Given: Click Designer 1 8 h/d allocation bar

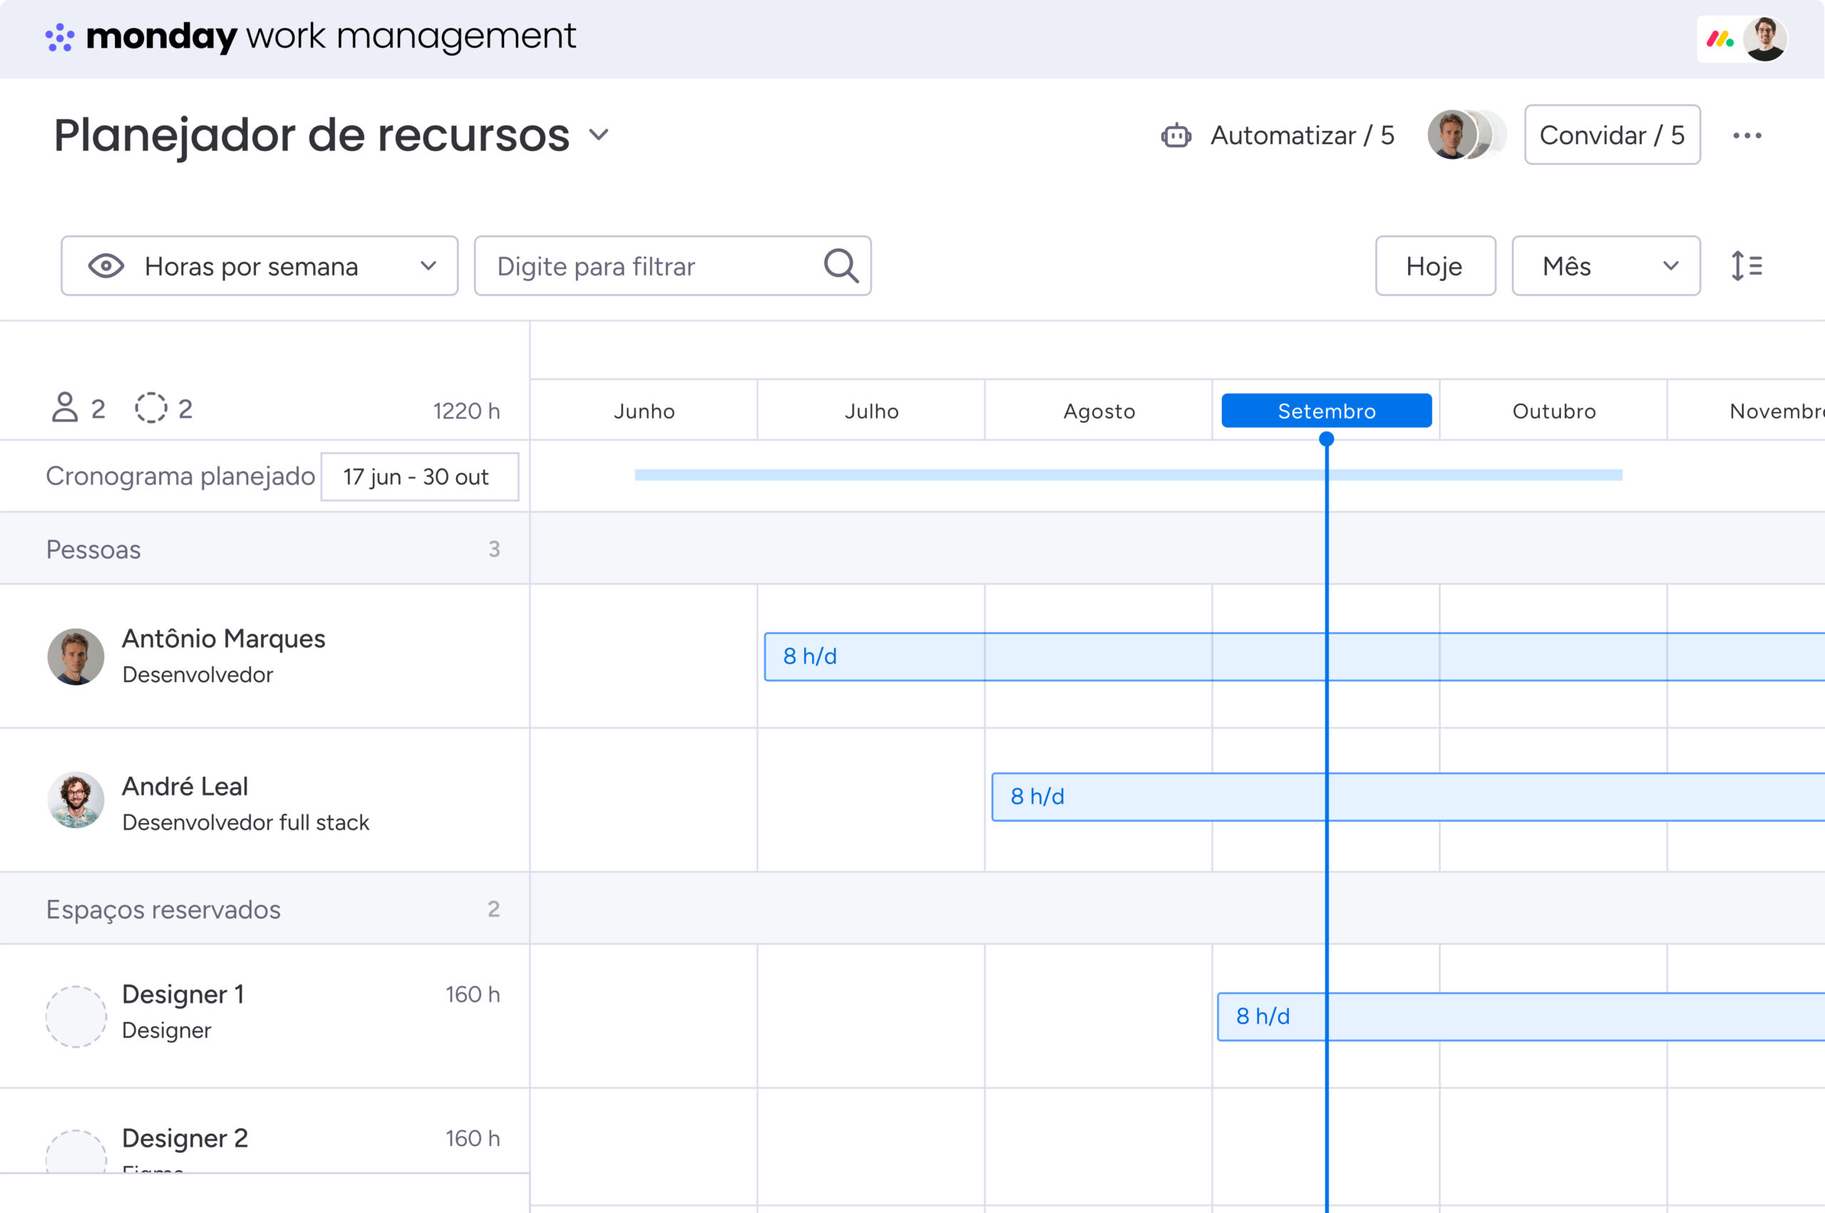Looking at the screenshot, I should pyautogui.click(x=1521, y=1016).
